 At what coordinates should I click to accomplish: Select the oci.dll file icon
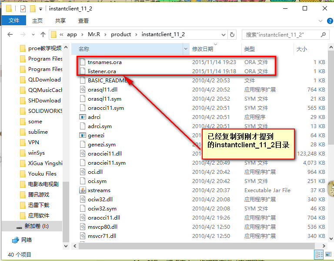83,172
